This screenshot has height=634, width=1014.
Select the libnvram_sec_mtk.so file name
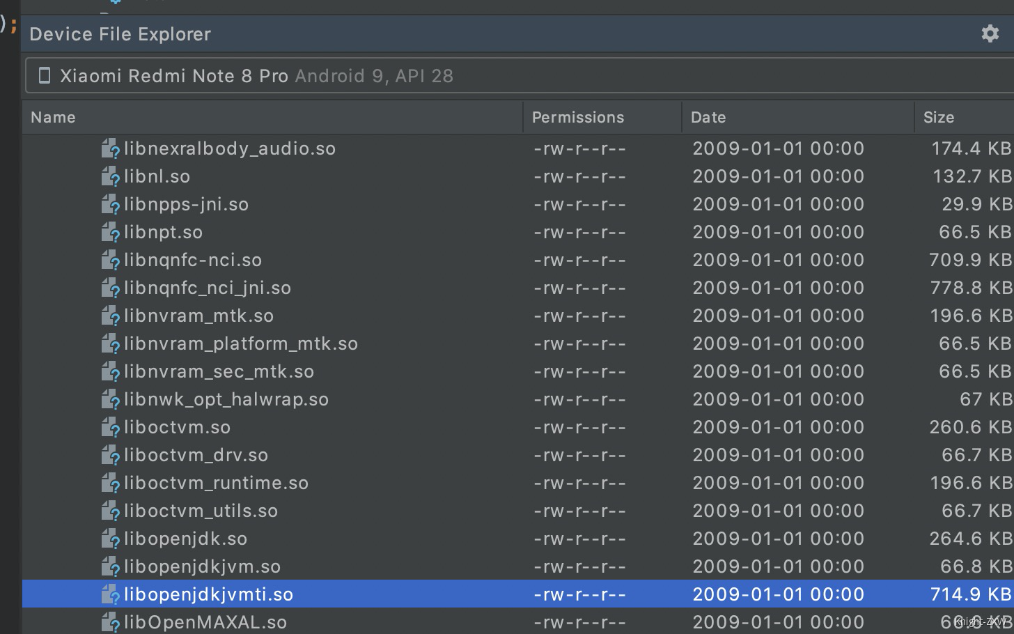click(x=219, y=371)
